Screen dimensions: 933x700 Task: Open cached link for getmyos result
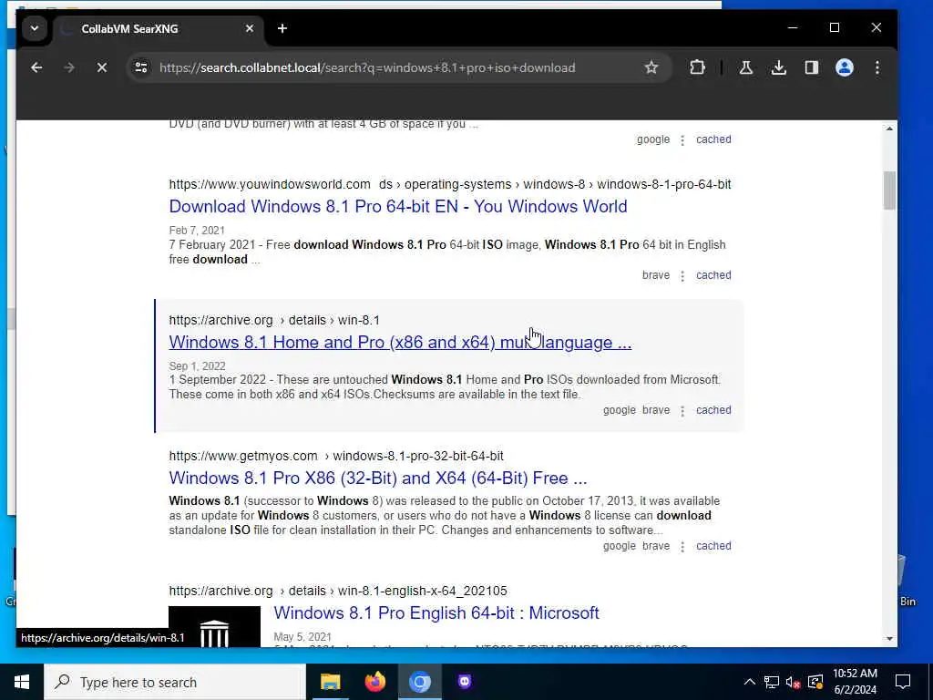tap(713, 546)
